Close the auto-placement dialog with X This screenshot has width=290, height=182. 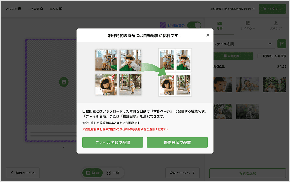(208, 35)
